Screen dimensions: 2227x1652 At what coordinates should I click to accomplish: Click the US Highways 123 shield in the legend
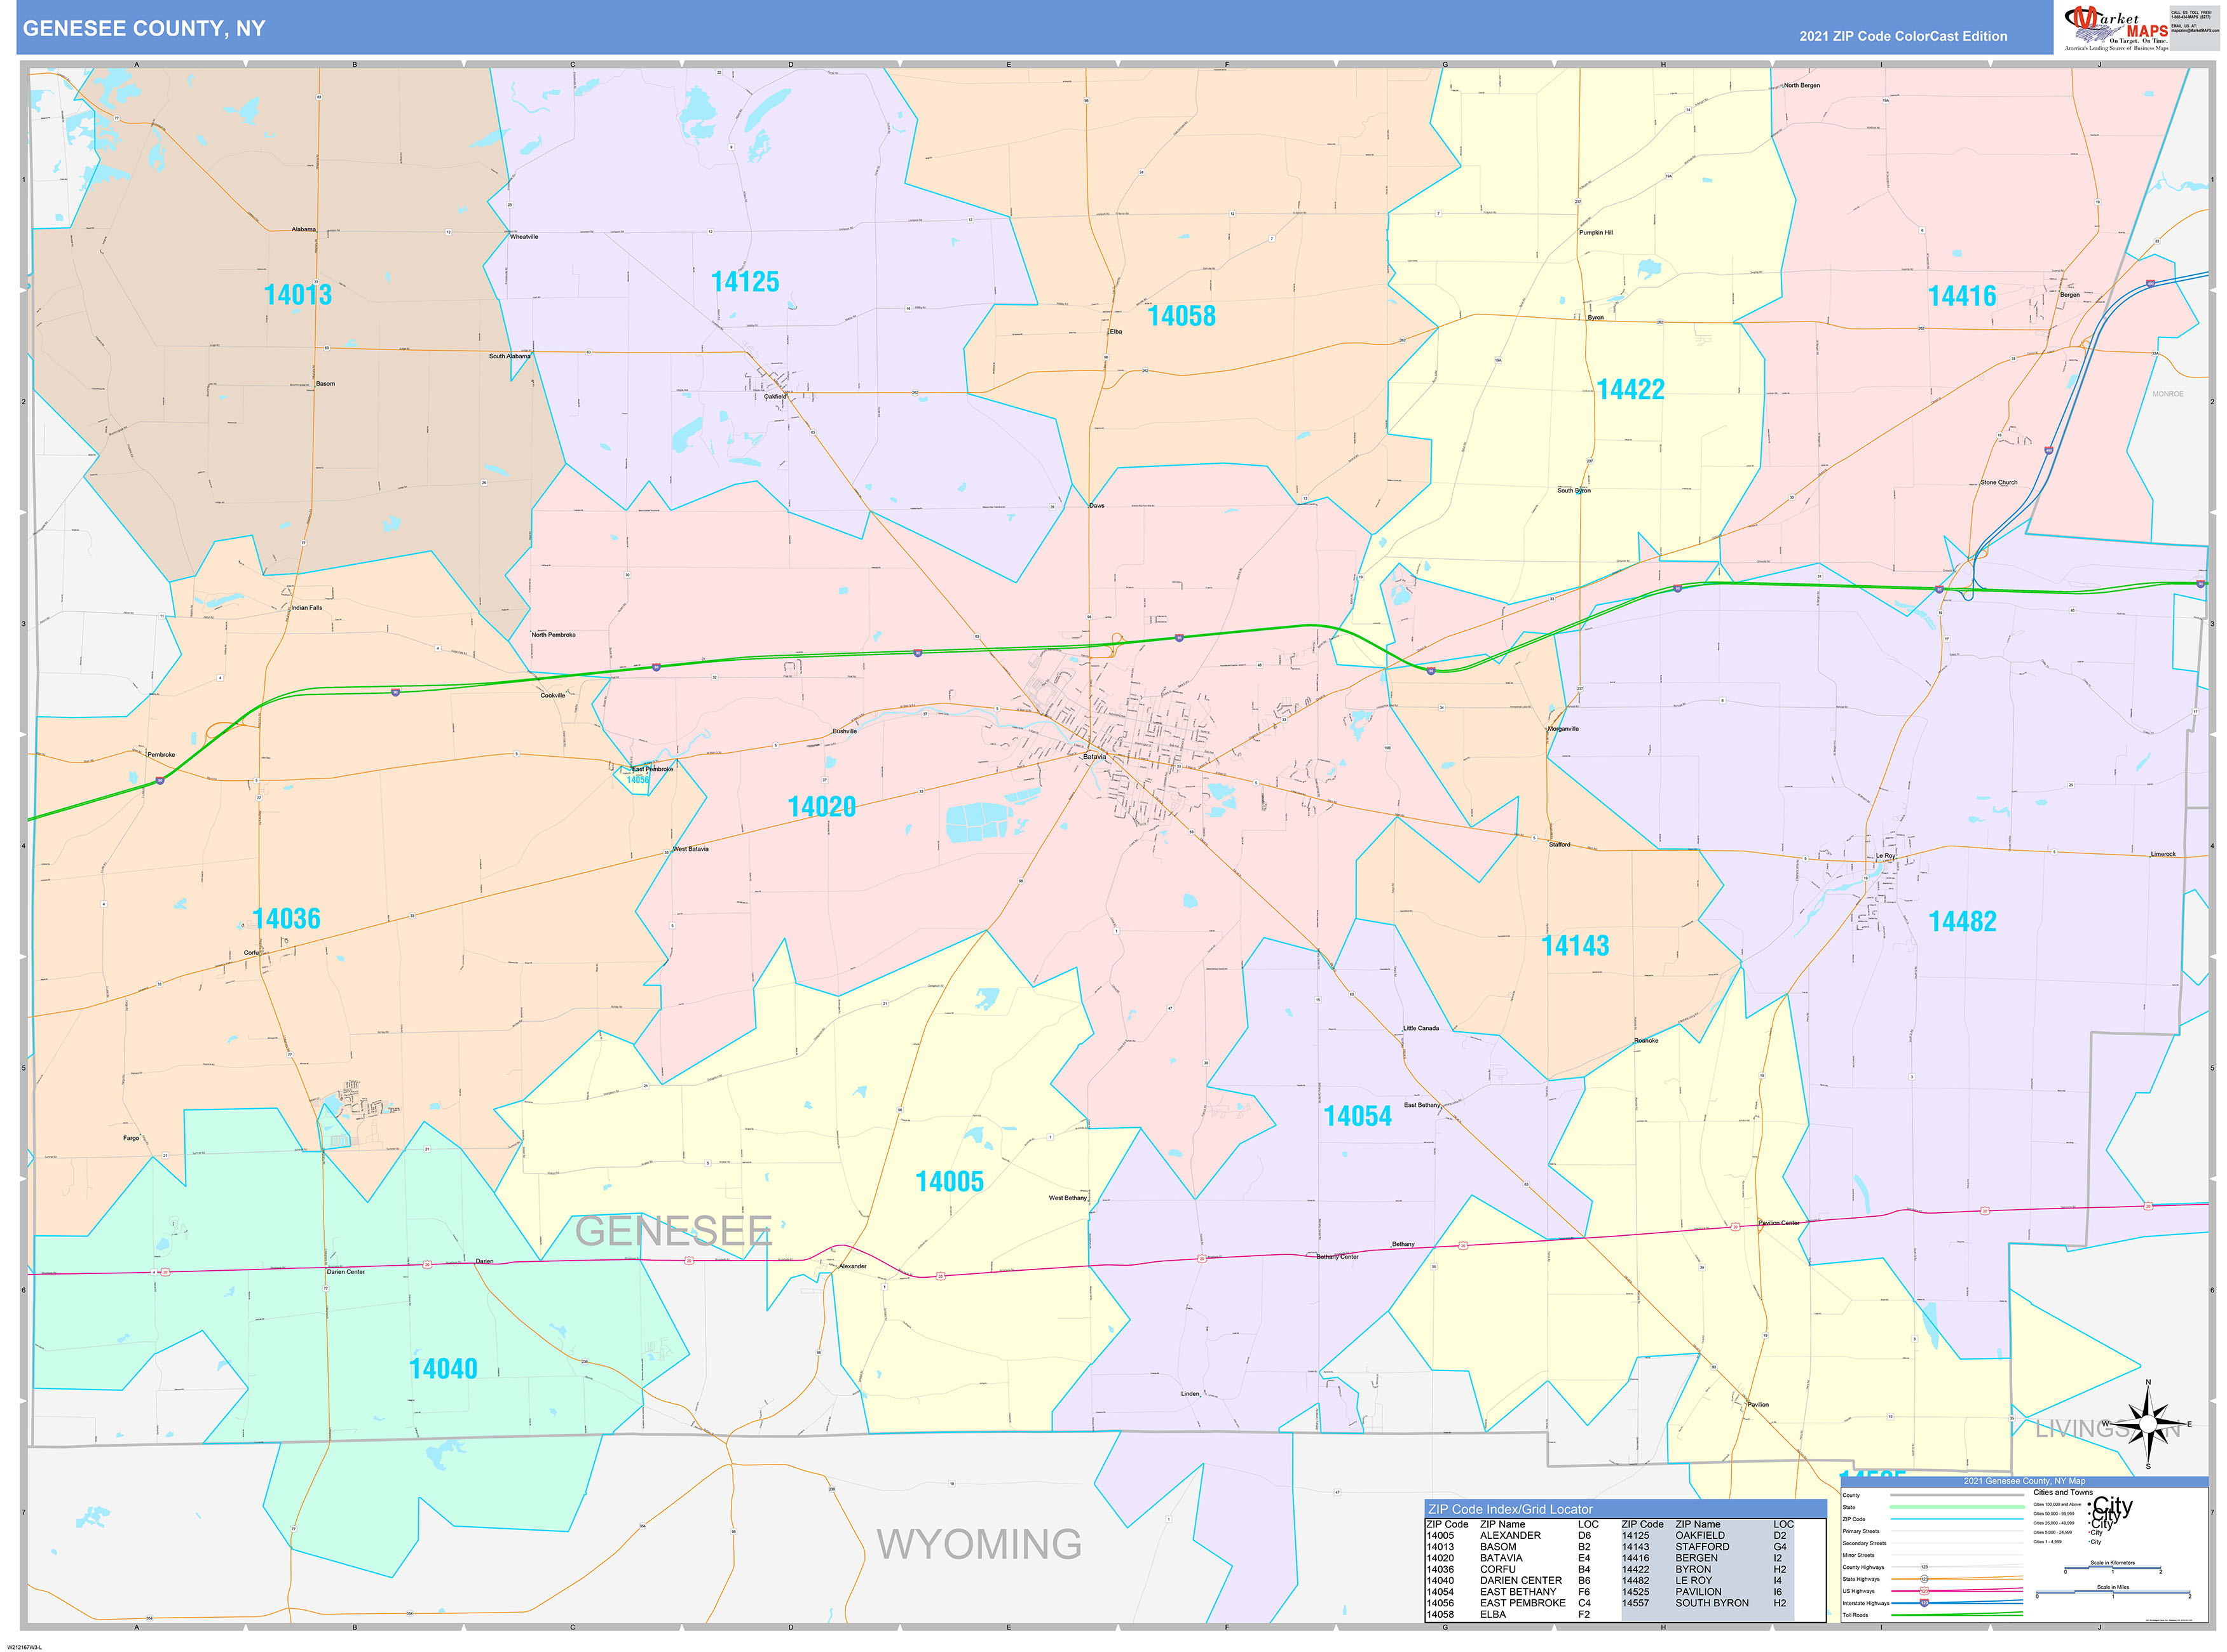[1924, 1592]
